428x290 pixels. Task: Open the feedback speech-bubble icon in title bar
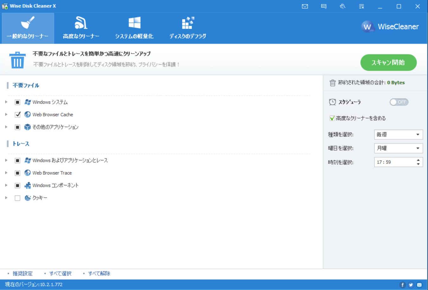(323, 6)
